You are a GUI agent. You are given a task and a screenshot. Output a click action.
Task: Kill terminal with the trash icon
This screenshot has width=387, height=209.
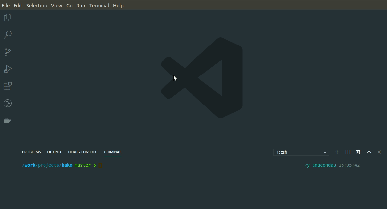358,152
